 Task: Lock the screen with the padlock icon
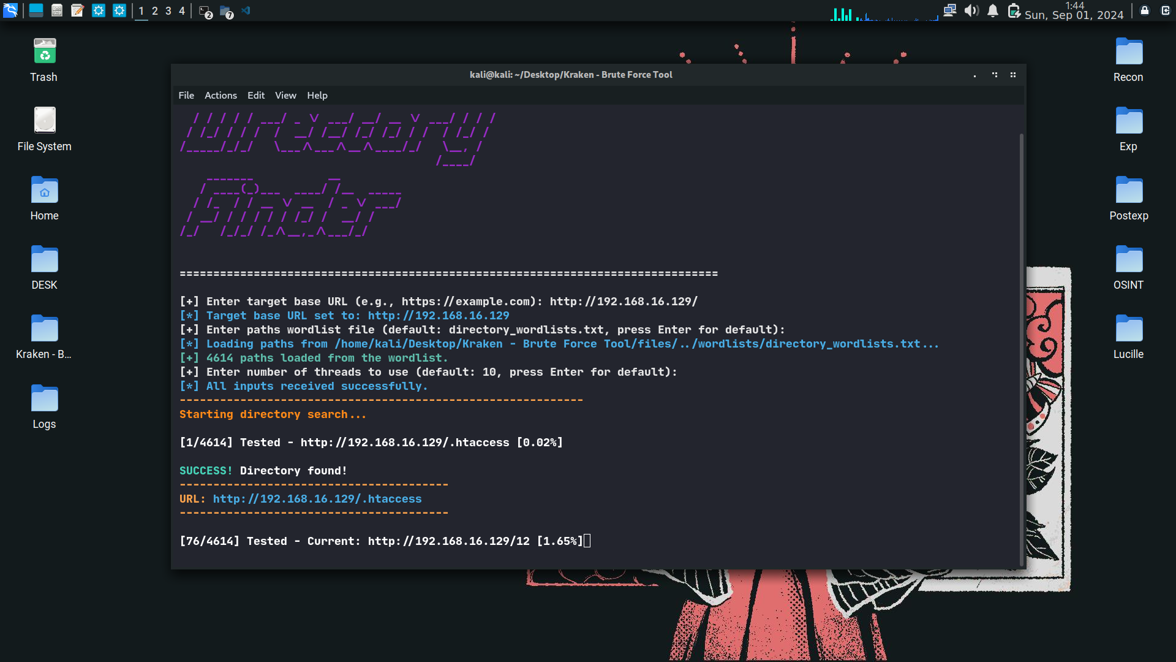coord(1144,10)
